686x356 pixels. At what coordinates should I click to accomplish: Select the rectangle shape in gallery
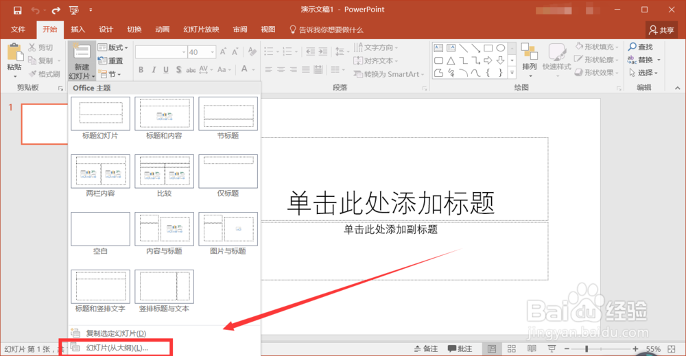[488, 47]
